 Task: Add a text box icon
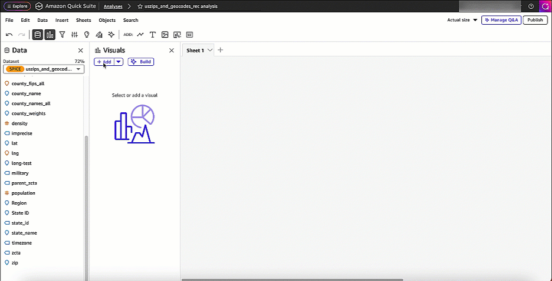[153, 35]
